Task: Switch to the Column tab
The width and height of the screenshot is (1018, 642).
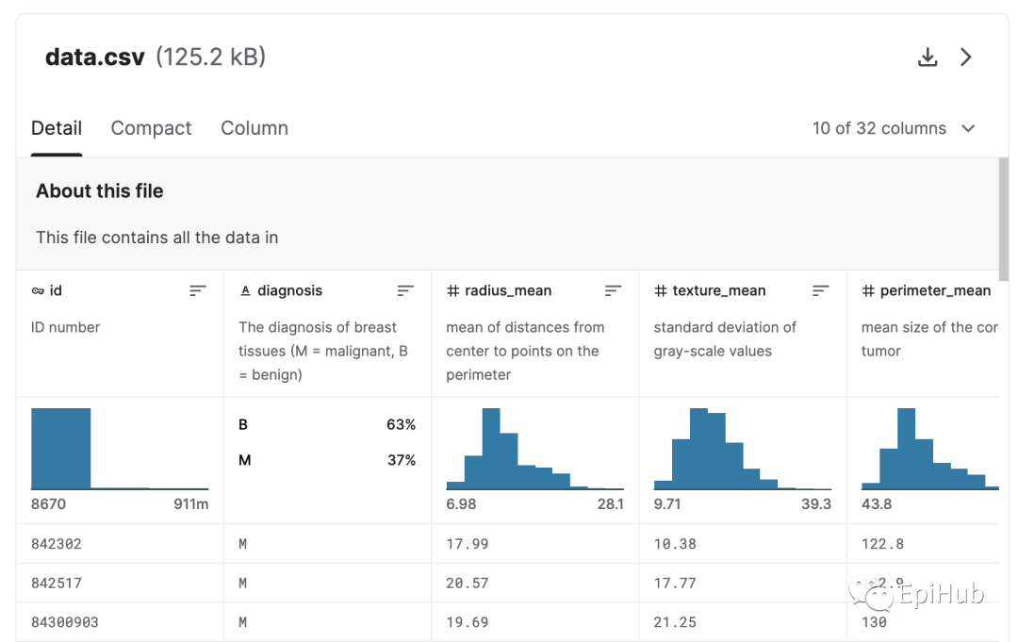Action: click(x=254, y=128)
